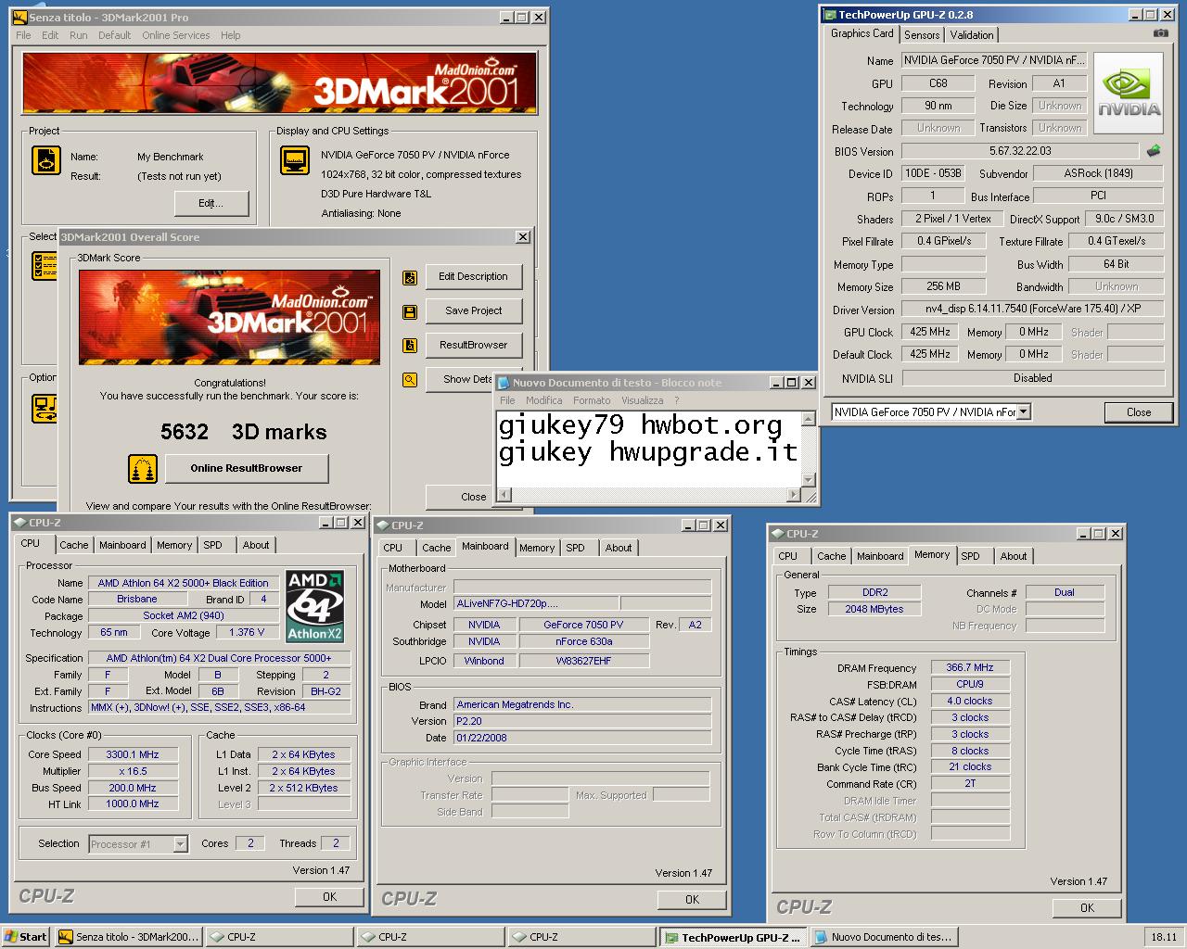Click Notepad vertical scrollbar down arrow
This screenshot has width=1187, height=949.
click(809, 479)
